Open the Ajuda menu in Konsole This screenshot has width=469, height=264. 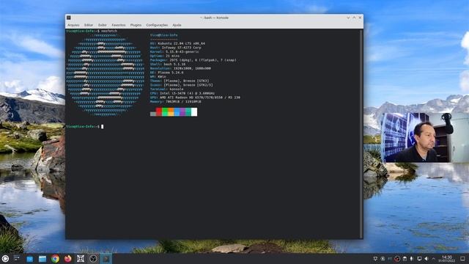tap(177, 25)
